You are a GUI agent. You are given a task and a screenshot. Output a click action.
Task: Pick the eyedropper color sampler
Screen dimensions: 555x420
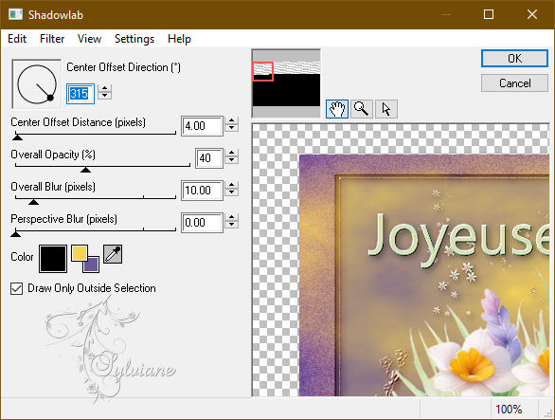[x=113, y=254]
